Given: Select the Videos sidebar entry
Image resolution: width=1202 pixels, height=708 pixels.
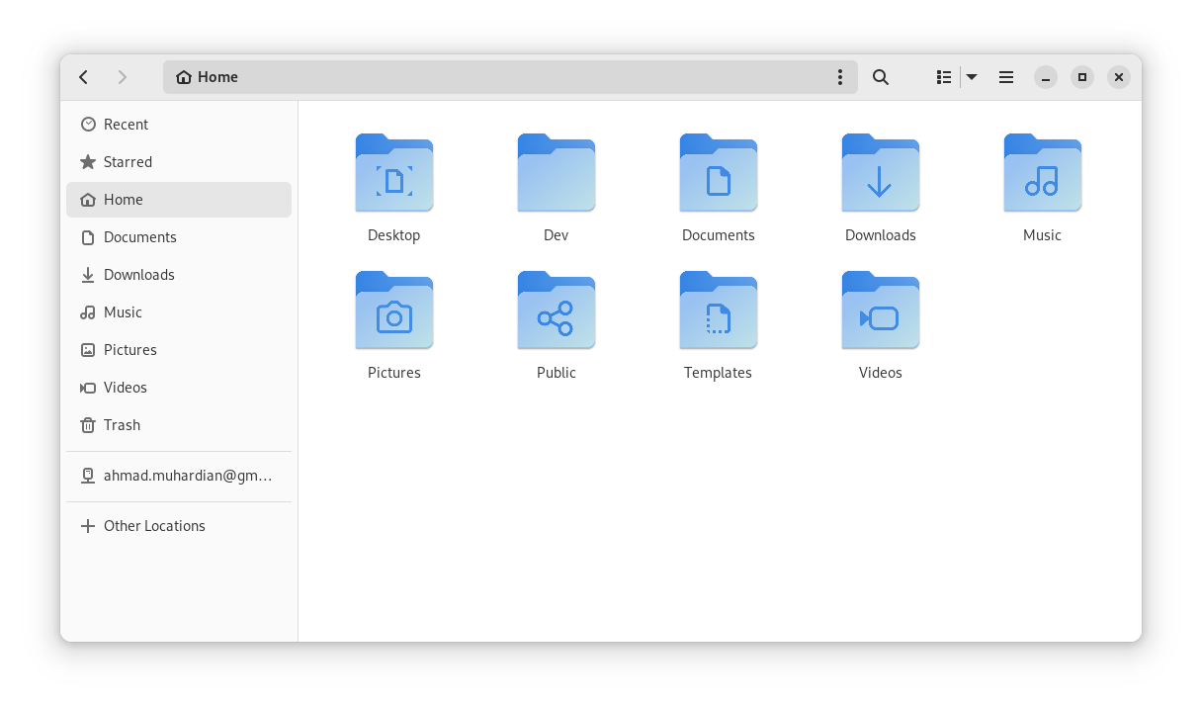Looking at the screenshot, I should coord(126,387).
